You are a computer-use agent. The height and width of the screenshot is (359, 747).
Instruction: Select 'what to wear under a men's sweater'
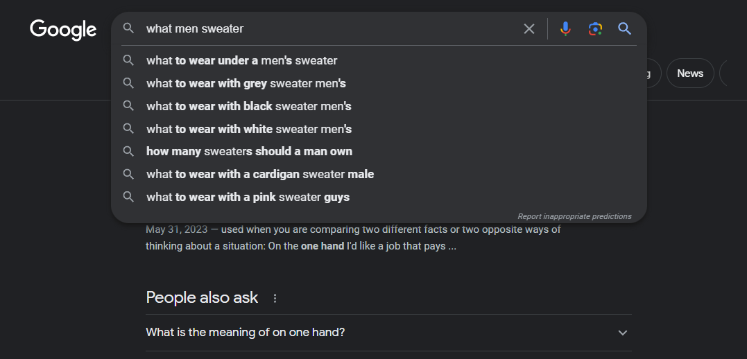(242, 60)
